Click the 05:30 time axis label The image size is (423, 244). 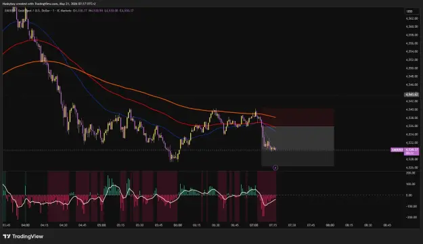click(139, 225)
